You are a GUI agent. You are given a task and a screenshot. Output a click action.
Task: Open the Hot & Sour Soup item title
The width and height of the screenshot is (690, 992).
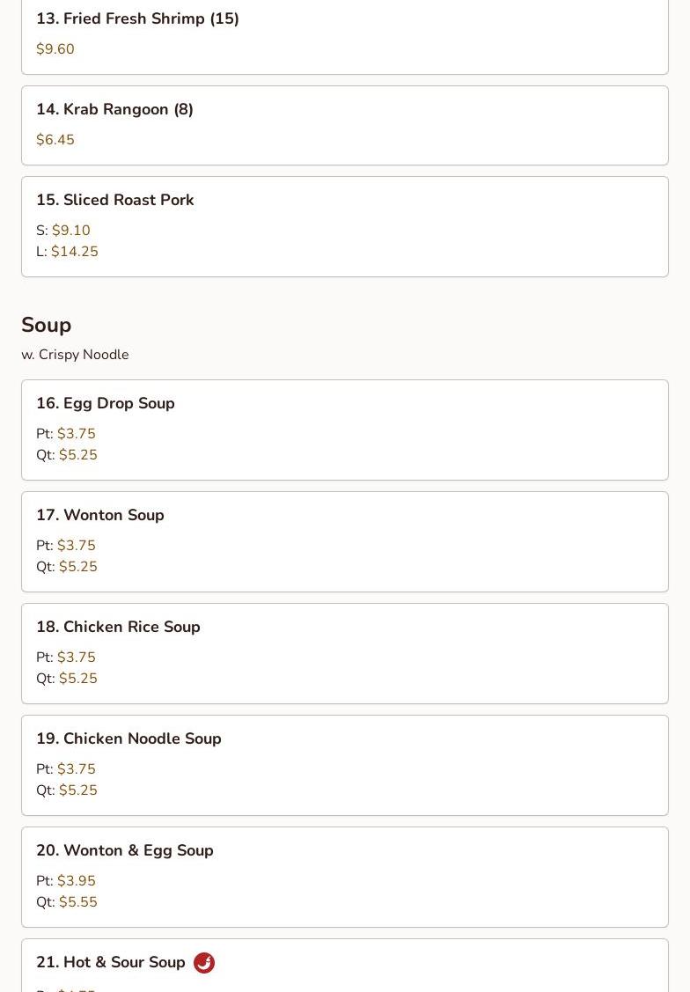point(111,962)
